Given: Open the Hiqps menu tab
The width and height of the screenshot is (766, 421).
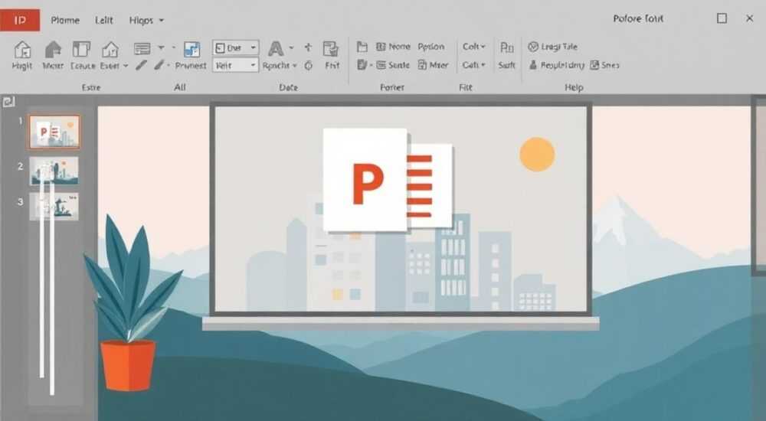Looking at the screenshot, I should coord(146,20).
